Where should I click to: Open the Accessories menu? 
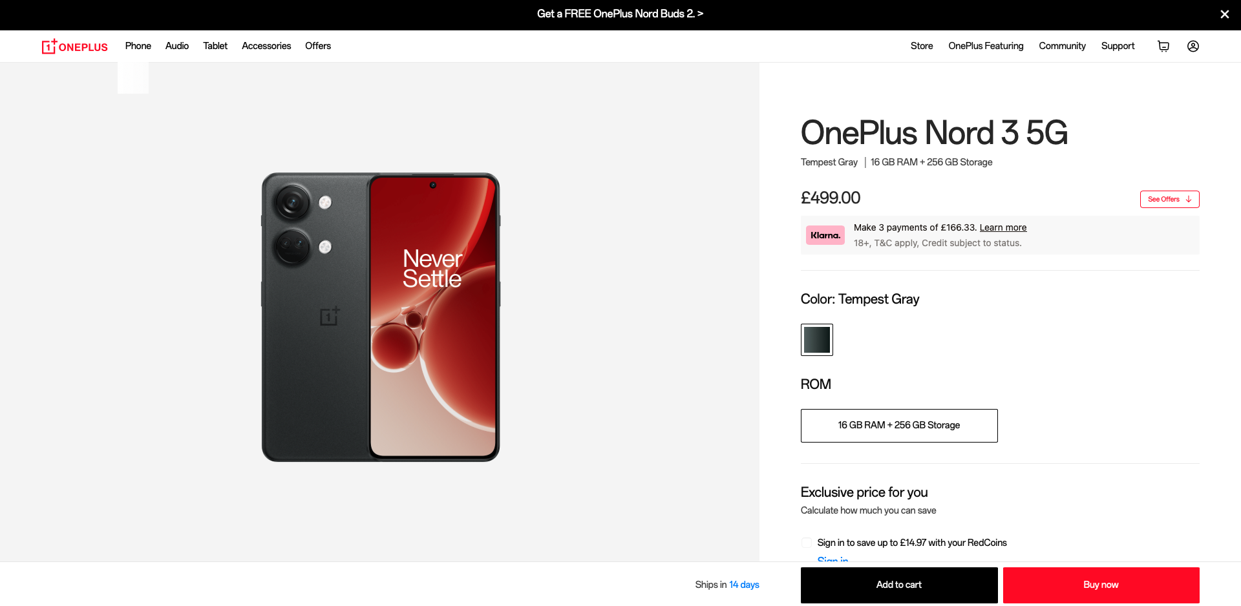coord(266,46)
